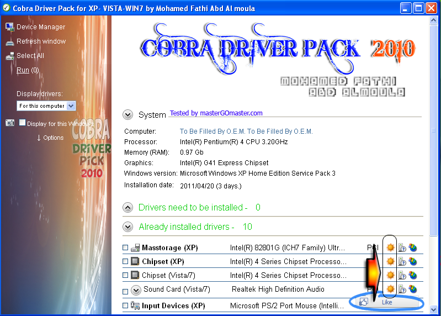
Task: Click the Masstorage (XP) drive icon
Action: (135, 247)
